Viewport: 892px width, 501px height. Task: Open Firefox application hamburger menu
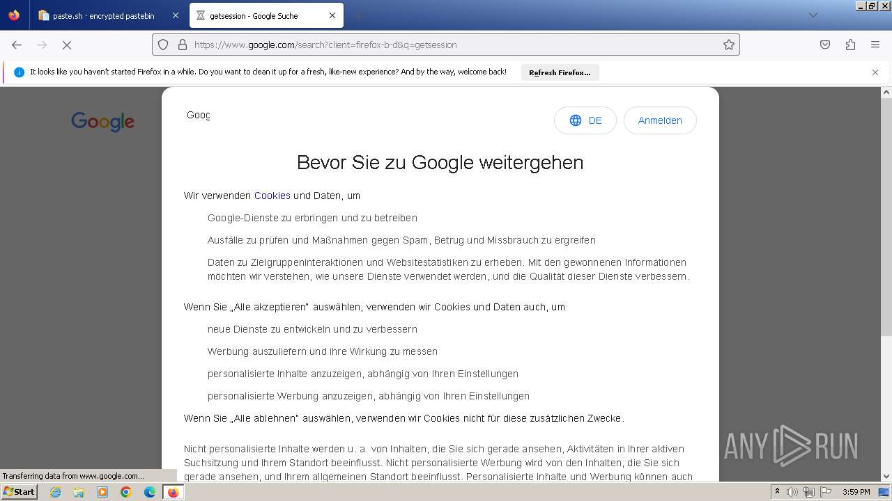875,45
